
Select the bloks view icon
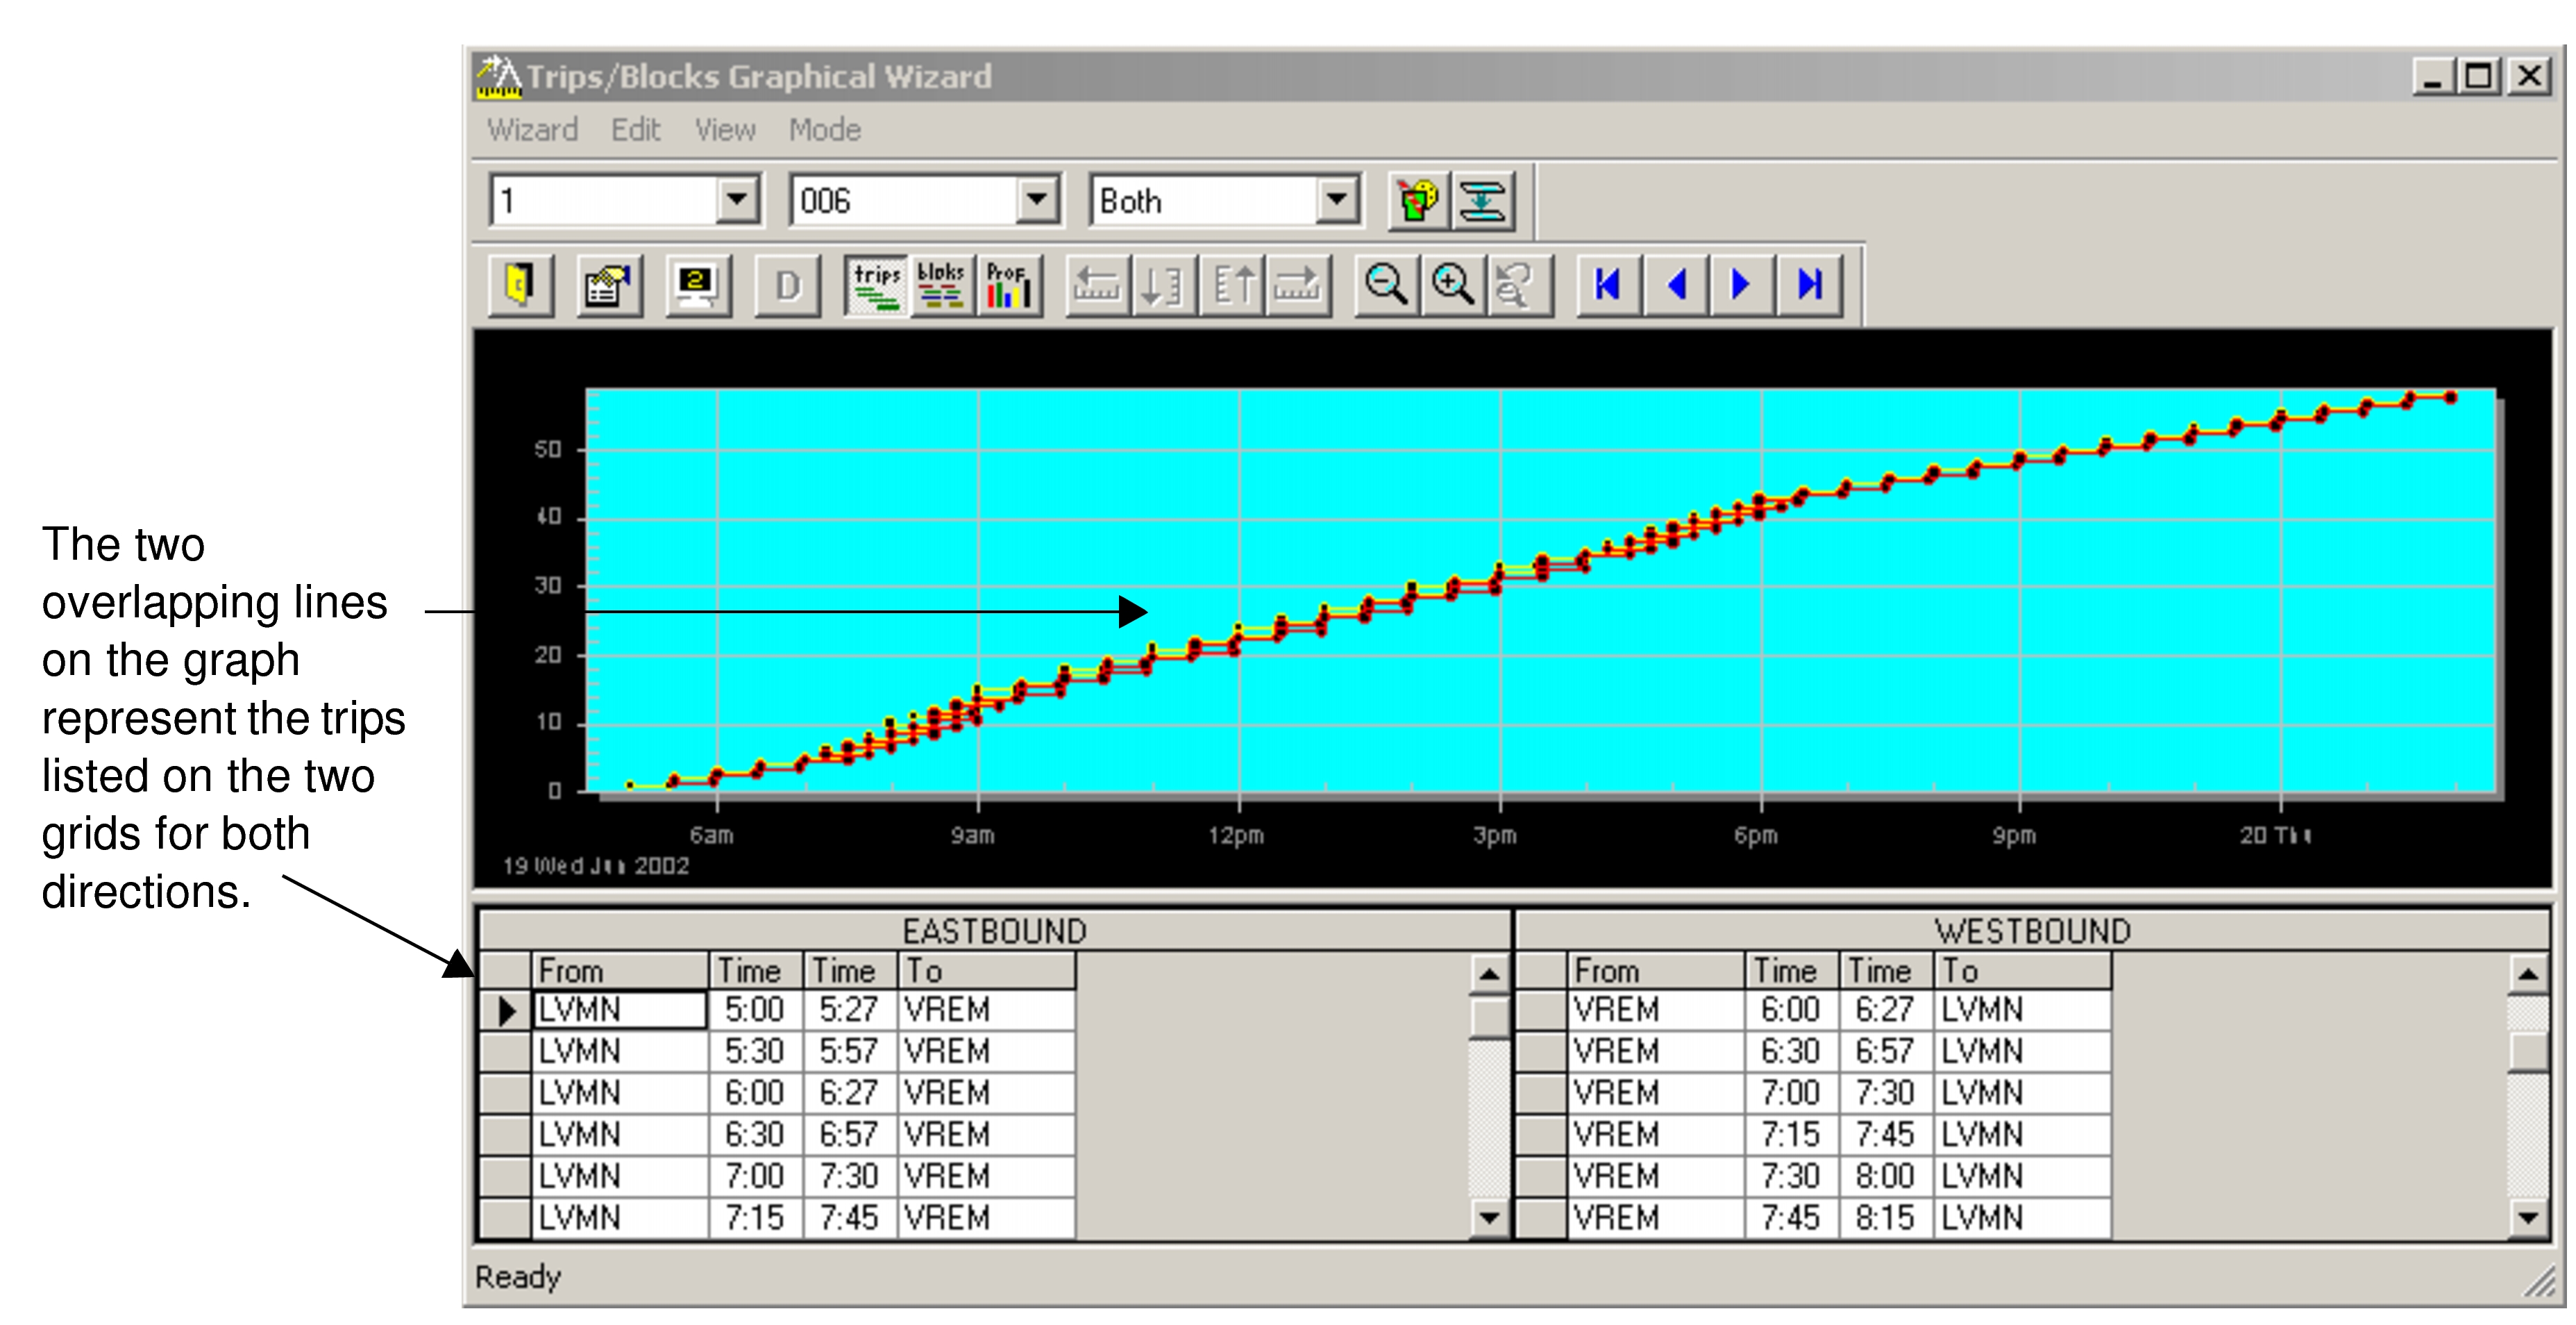[x=943, y=287]
